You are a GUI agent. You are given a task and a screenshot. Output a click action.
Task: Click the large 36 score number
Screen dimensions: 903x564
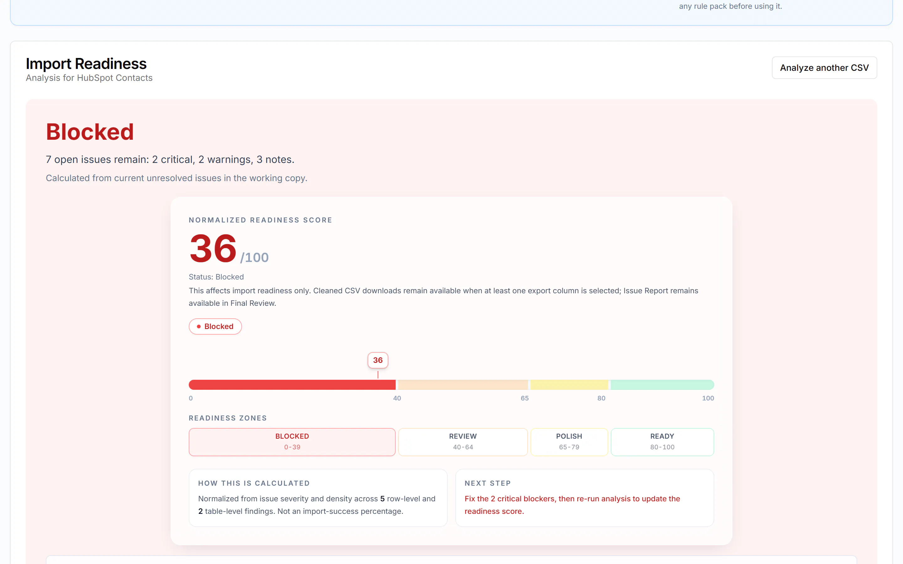213,248
